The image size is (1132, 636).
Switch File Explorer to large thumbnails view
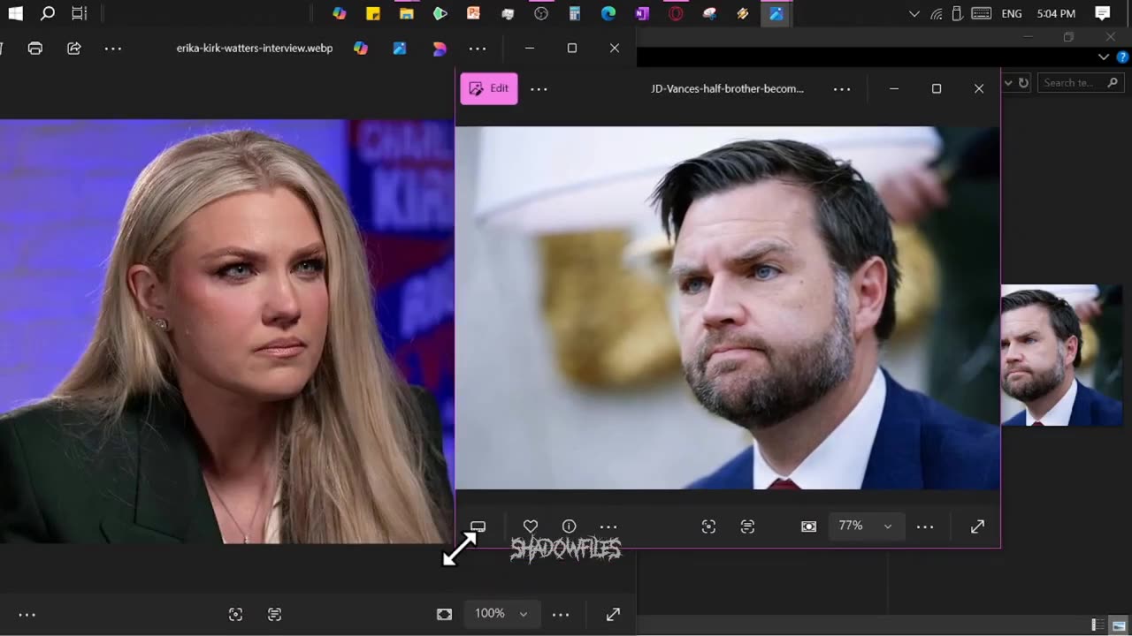(1119, 625)
